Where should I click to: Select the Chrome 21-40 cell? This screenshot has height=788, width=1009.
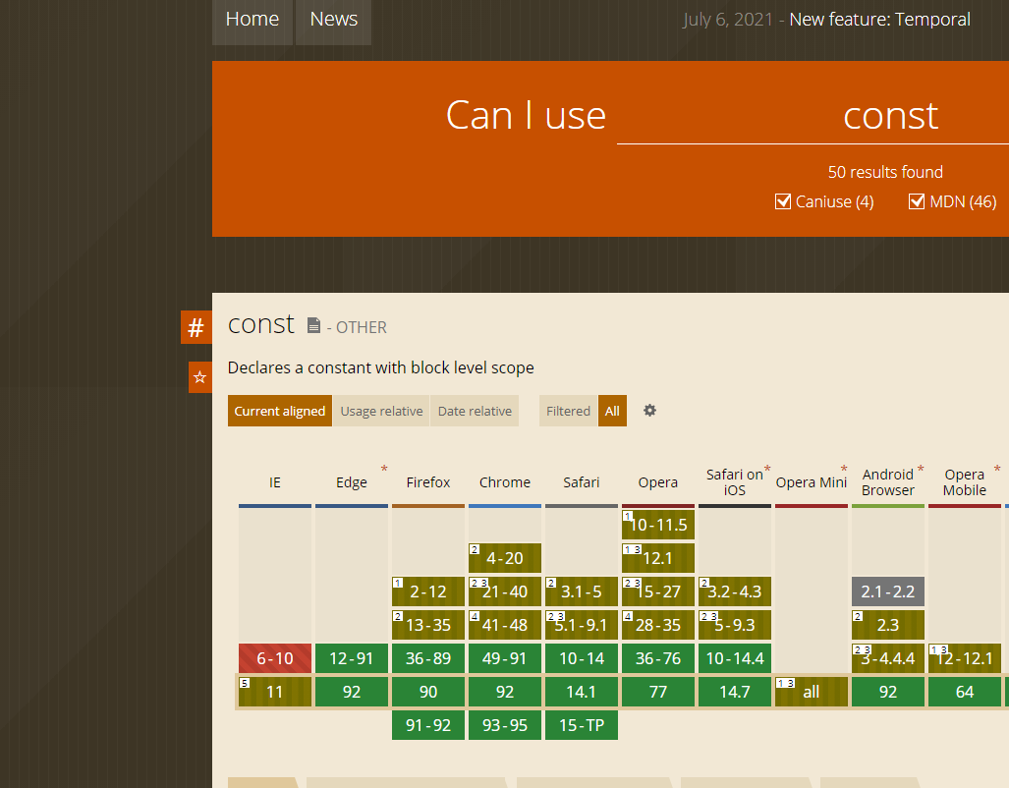pyautogui.click(x=505, y=591)
